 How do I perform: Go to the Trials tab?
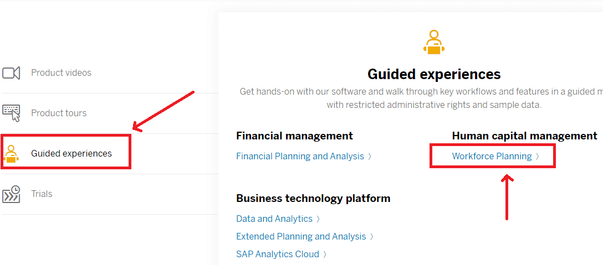[42, 194]
